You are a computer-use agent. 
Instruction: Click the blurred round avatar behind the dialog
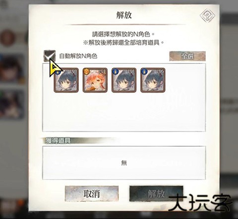[7, 38]
